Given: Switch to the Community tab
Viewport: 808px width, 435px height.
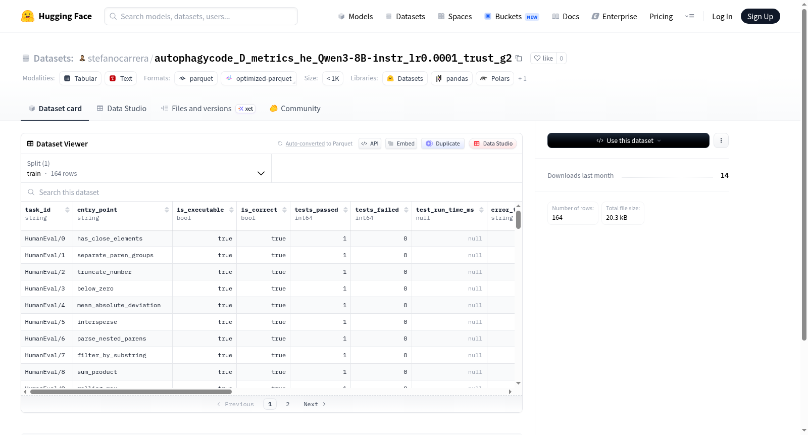Looking at the screenshot, I should coord(295,108).
